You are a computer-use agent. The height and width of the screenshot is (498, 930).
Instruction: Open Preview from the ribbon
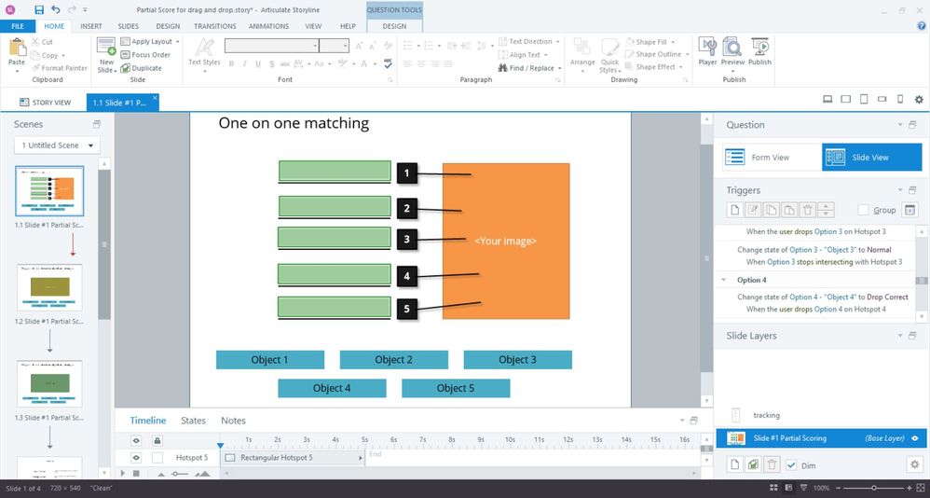[x=732, y=51]
